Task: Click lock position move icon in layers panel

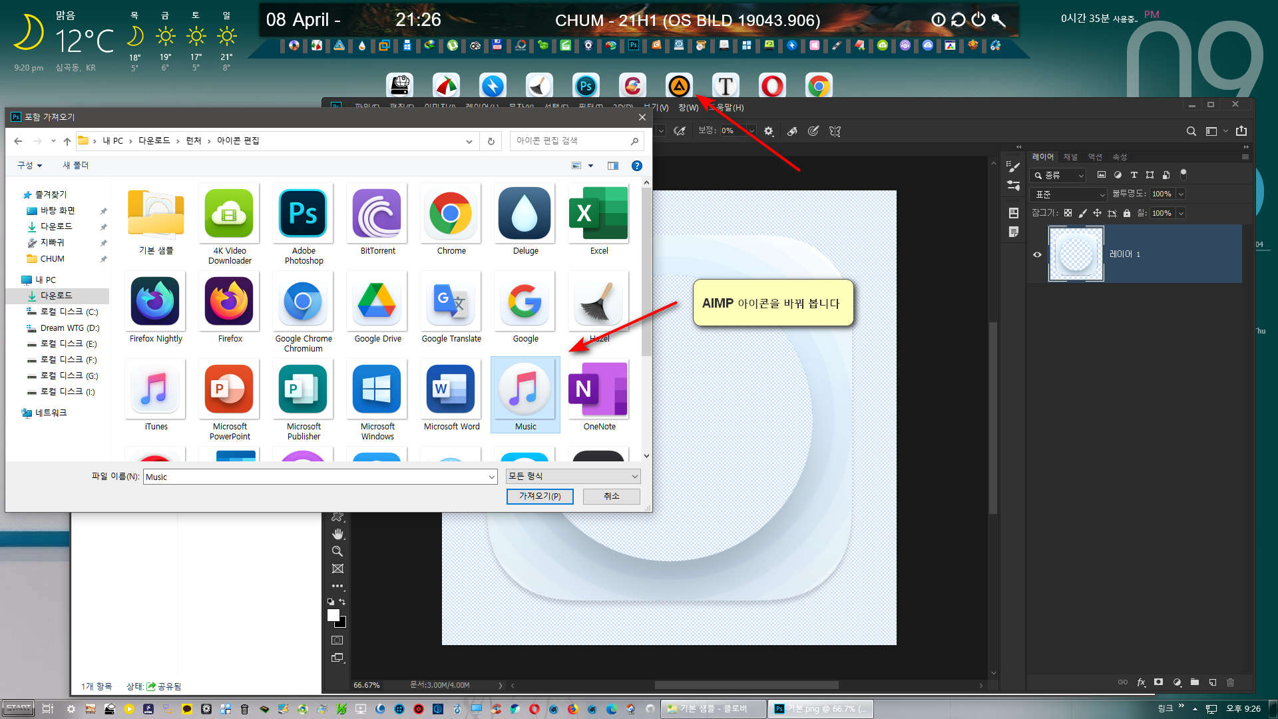Action: click(1097, 213)
